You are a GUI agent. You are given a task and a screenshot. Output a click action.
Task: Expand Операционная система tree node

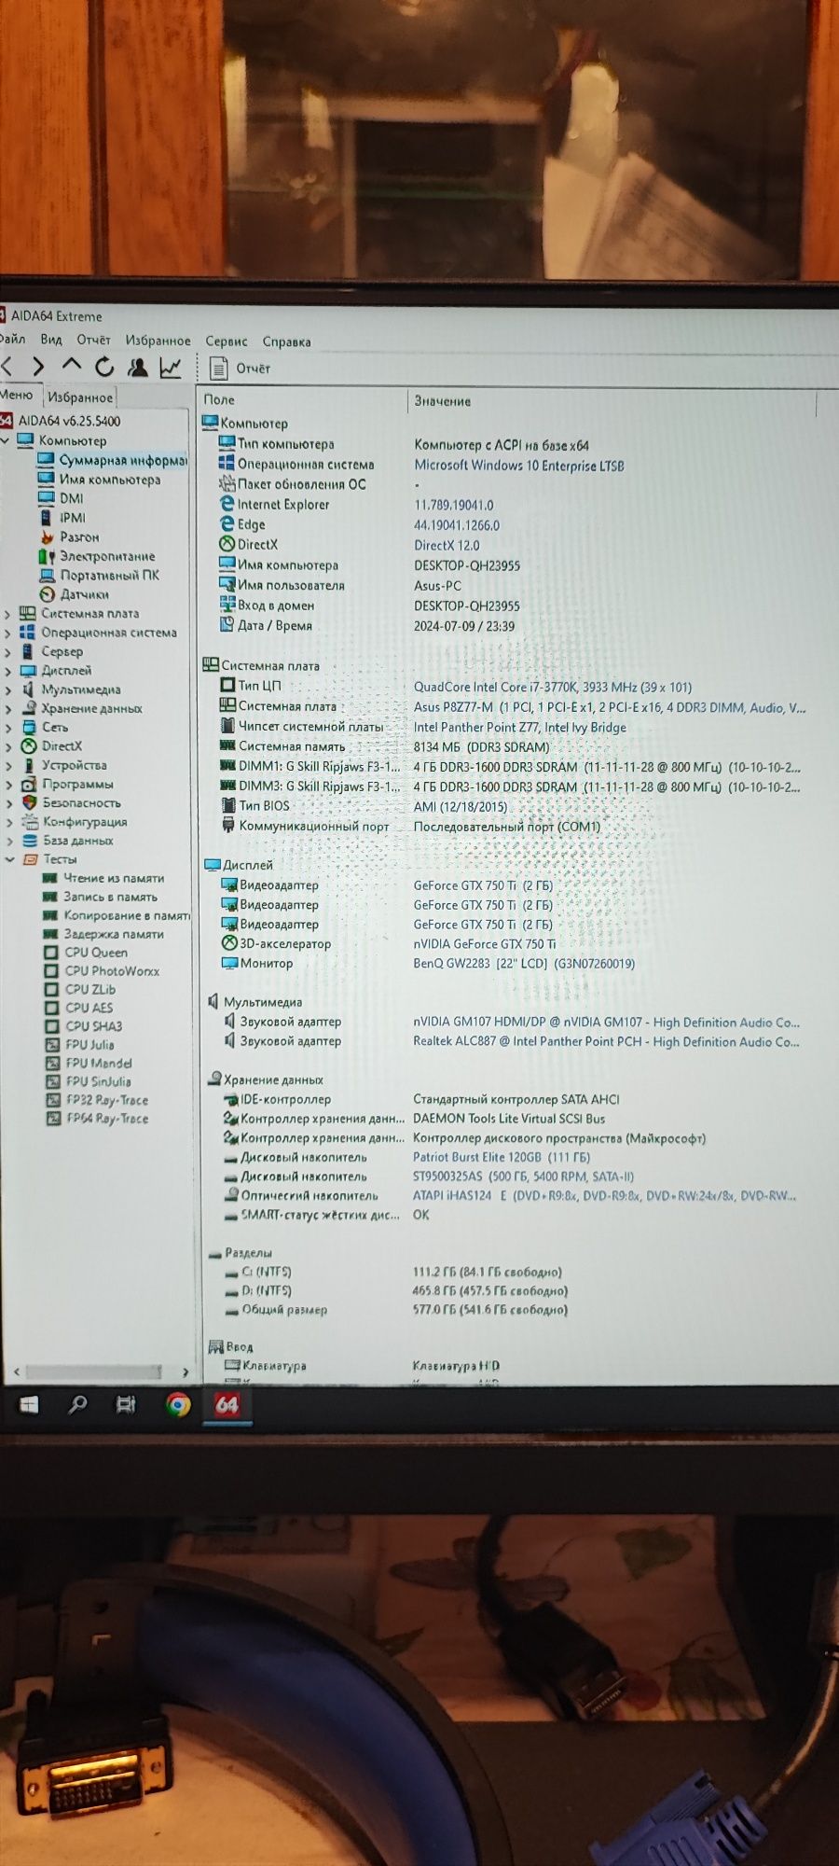tap(7, 633)
